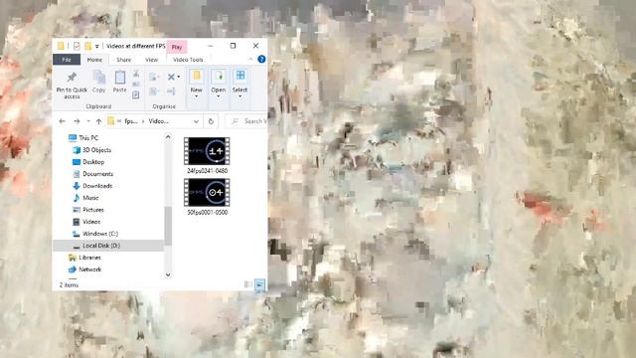The image size is (636, 358).
Task: Click the pink Play contextual tab
Action: [x=177, y=47]
